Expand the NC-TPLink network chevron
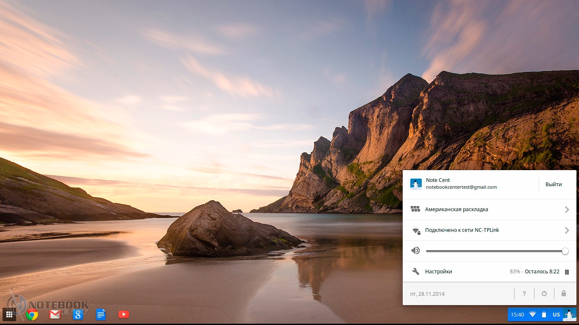 tap(567, 230)
